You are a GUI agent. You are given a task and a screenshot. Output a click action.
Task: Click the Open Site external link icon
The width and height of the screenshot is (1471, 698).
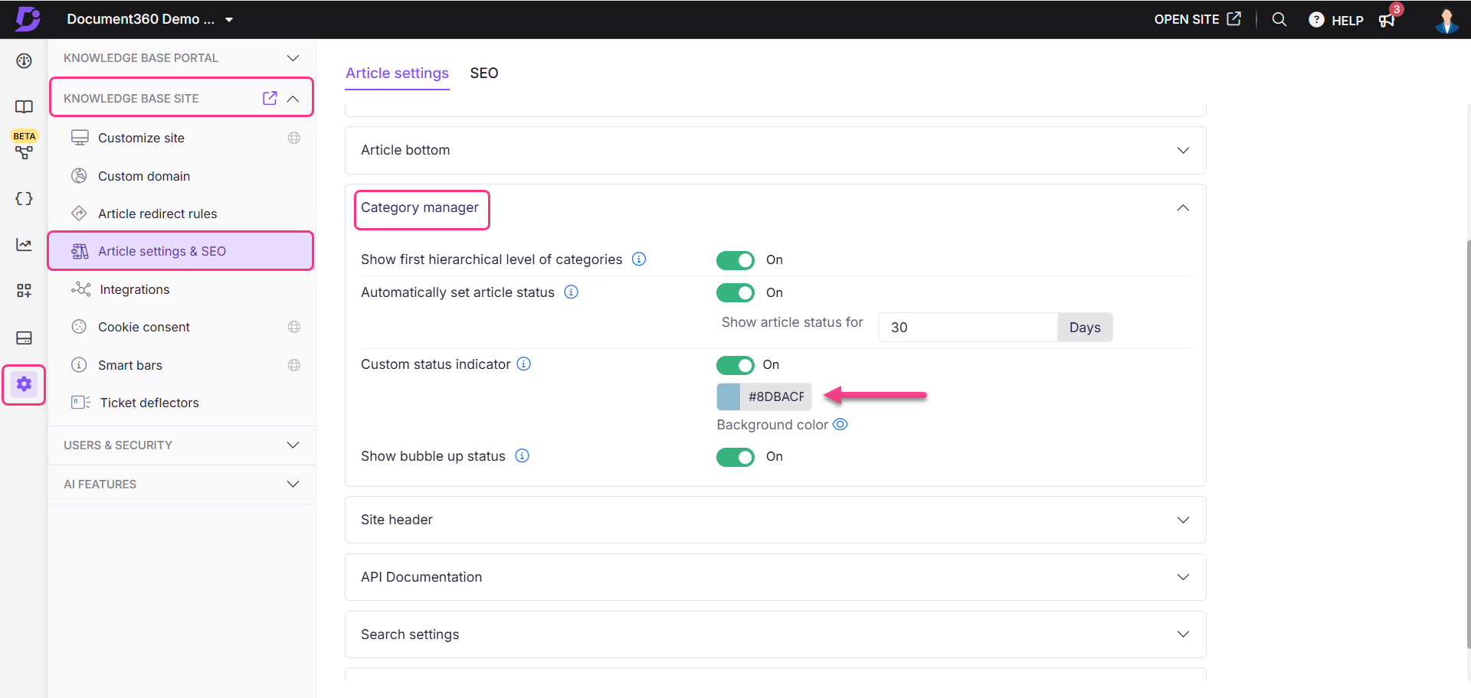click(x=1233, y=18)
